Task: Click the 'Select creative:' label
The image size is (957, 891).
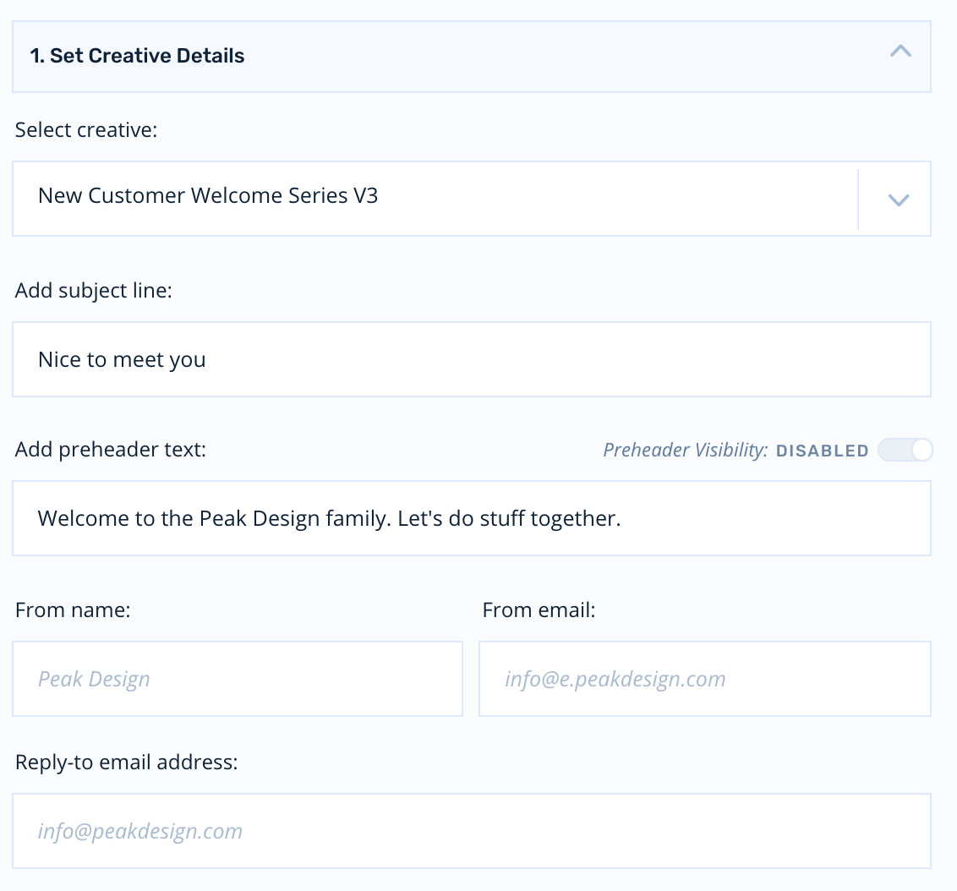Action: (x=86, y=130)
